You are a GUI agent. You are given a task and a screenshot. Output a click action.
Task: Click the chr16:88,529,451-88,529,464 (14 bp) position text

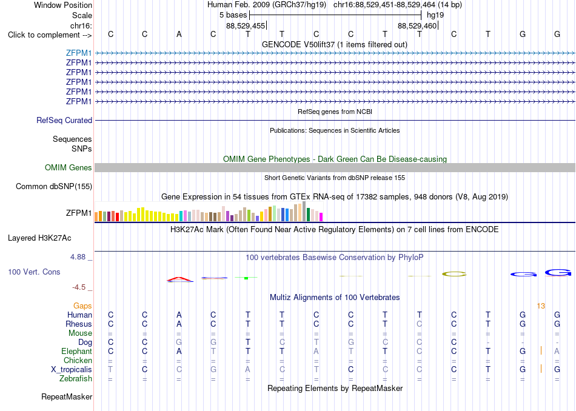[398, 5]
